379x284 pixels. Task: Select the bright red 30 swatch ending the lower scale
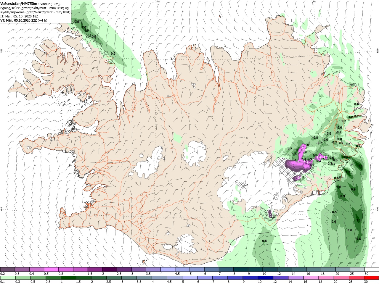click(x=371, y=278)
